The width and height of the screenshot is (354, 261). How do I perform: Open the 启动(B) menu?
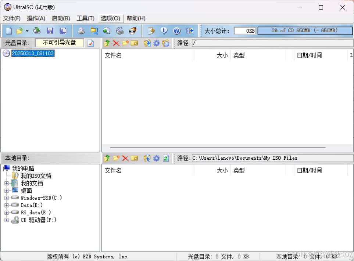click(x=61, y=18)
